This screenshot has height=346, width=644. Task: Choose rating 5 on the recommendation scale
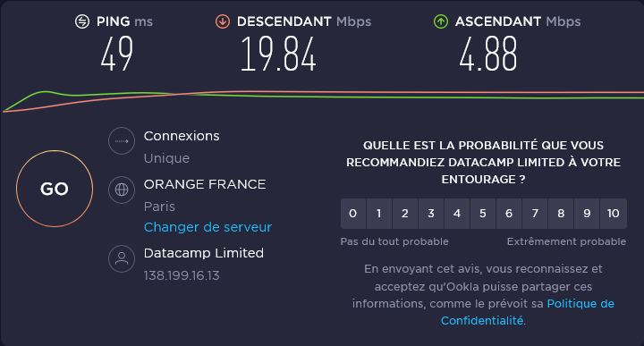pyautogui.click(x=483, y=214)
